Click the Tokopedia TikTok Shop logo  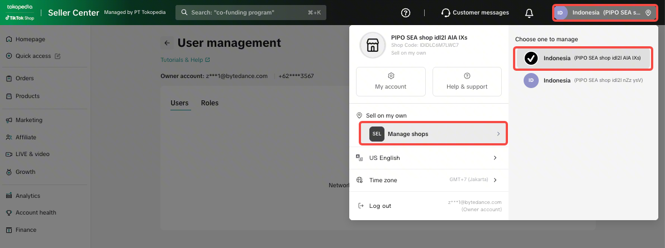click(20, 12)
